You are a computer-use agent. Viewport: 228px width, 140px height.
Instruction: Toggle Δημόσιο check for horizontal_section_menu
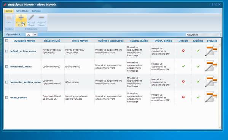[198, 82]
